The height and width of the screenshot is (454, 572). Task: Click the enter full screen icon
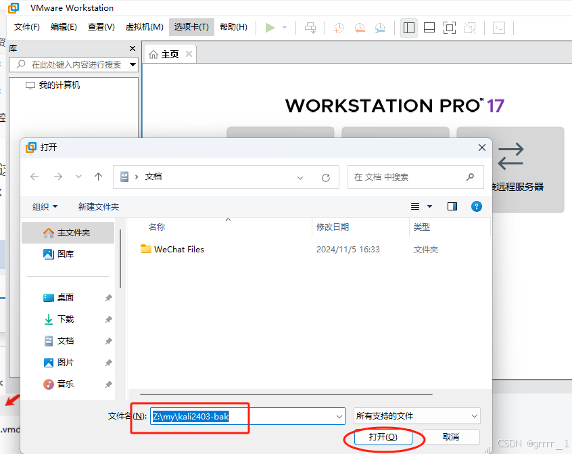tap(450, 28)
